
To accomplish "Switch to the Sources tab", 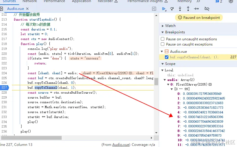I will click(9, 1).
